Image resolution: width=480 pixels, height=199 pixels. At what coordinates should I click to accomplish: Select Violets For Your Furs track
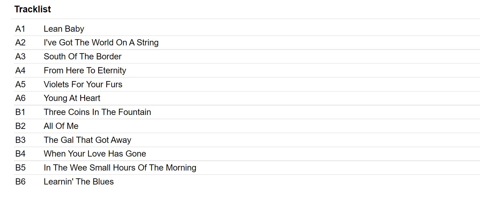click(x=83, y=84)
